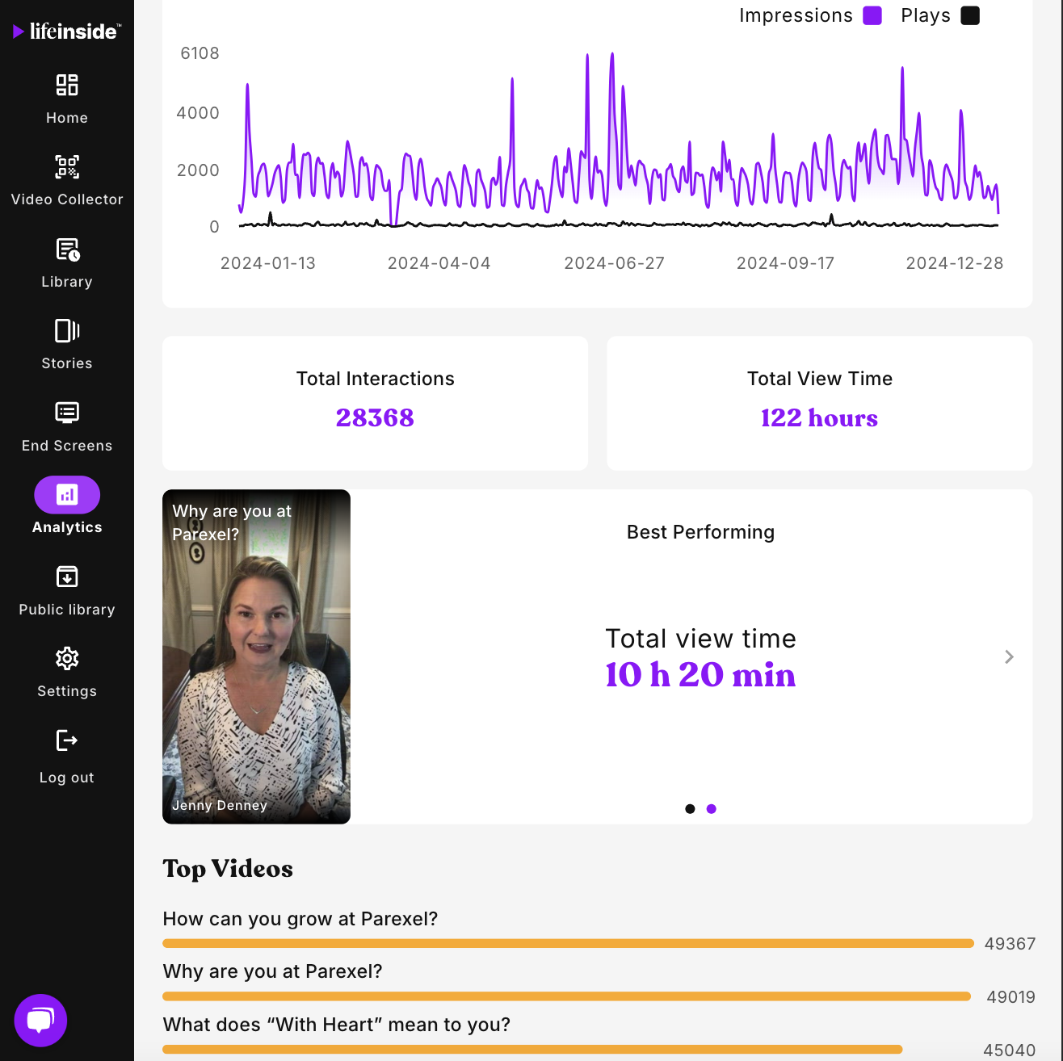Click the Total View Time 122 hours value
1063x1061 pixels.
(819, 417)
